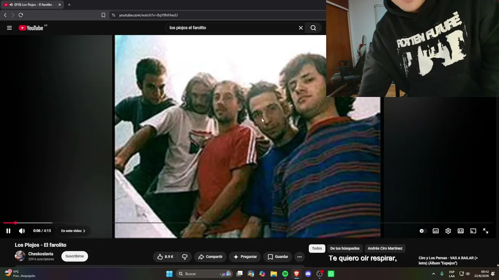Select the 'Andrés Ciro Martínez' chip

[x=385, y=248]
